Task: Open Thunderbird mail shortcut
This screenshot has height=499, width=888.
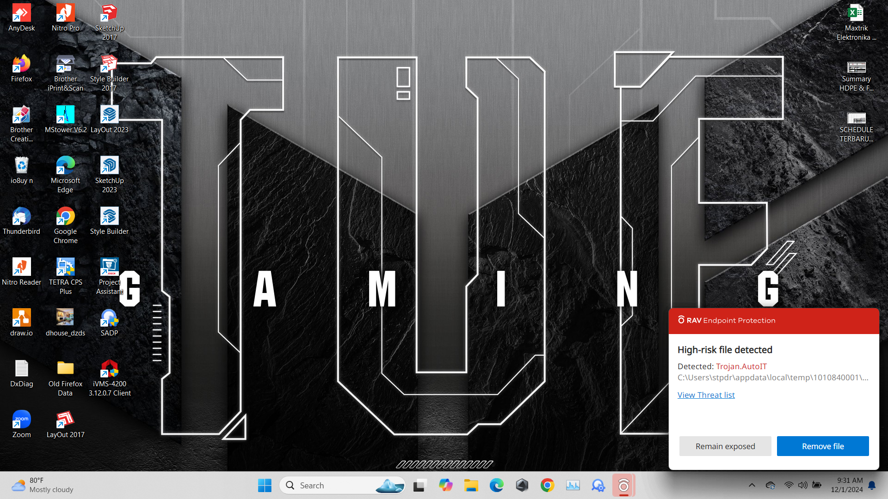Action: [x=21, y=221]
